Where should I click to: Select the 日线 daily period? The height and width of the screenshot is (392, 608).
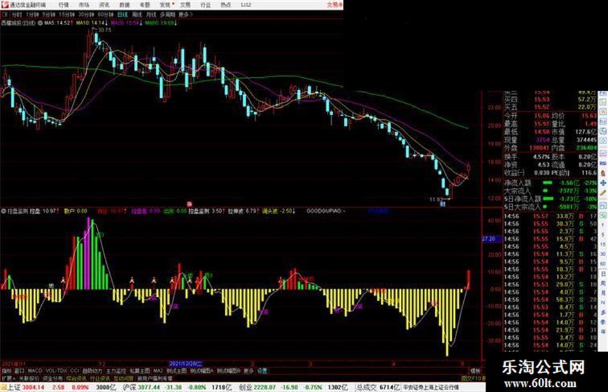click(x=122, y=15)
